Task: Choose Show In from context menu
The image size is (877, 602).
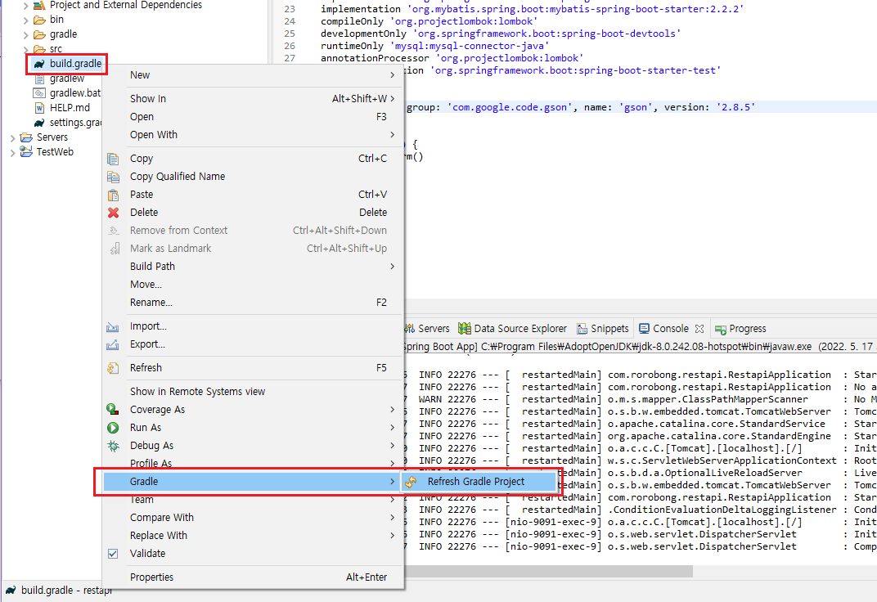Action: pos(253,99)
